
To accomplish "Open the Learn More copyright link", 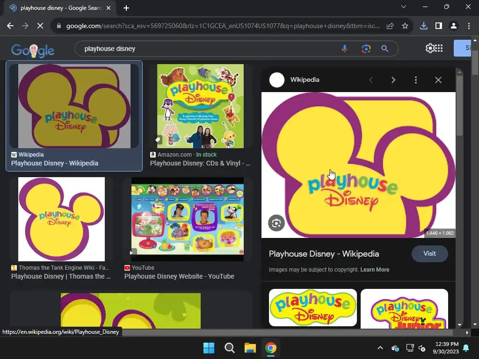I will 375,270.
